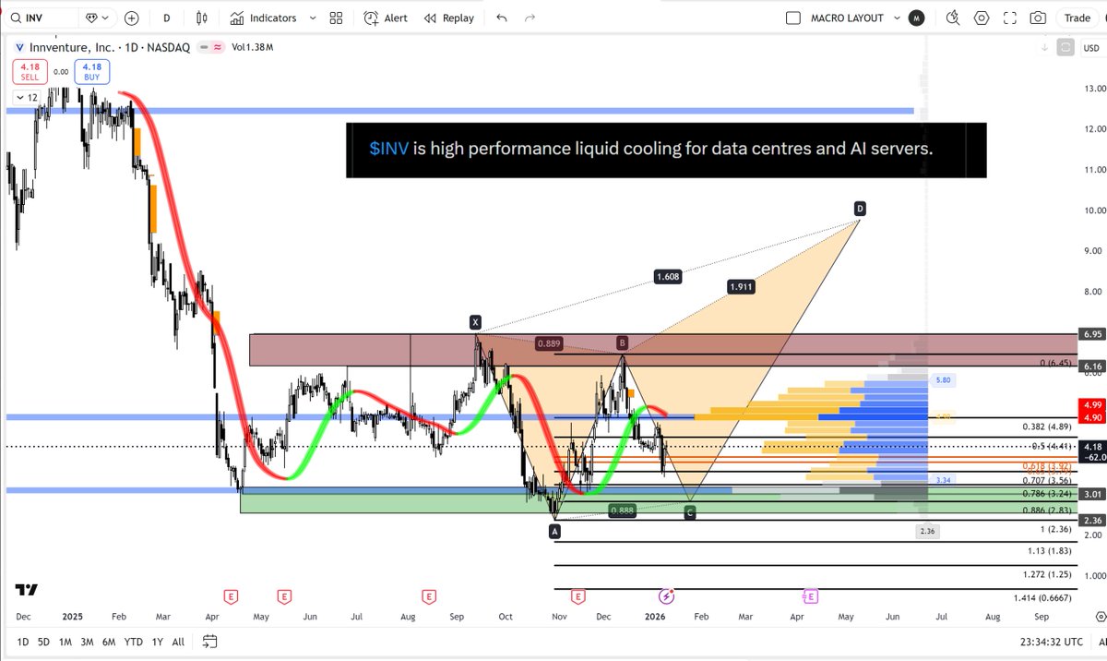Expand the collapsed indicators legend showing 12
Viewport: 1107px width, 661px height.
click(x=25, y=97)
